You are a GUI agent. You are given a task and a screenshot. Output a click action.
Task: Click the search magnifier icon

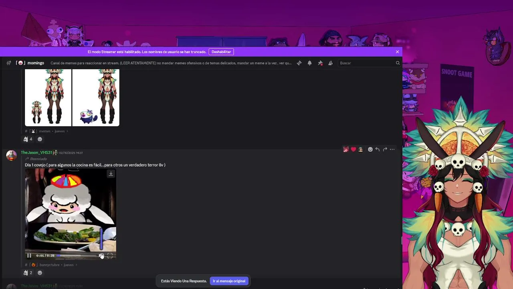(x=398, y=63)
